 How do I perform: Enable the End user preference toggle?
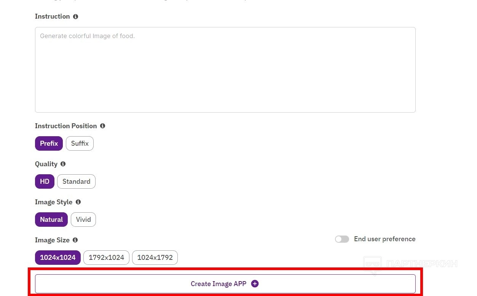[x=342, y=239]
